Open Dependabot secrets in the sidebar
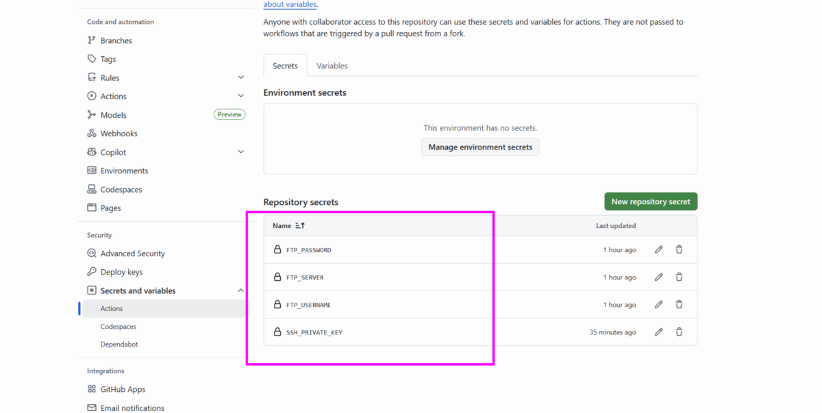 (119, 345)
